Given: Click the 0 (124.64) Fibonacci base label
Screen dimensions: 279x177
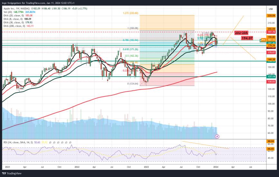Looking at the screenshot, I should 133,84.
